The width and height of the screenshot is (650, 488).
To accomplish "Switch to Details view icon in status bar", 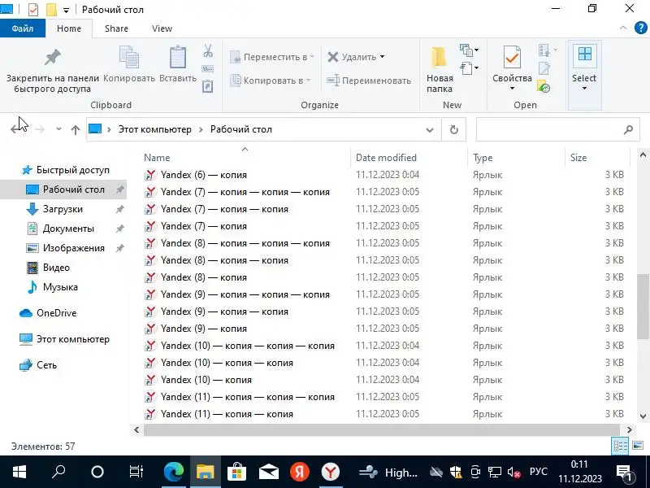I will point(620,446).
